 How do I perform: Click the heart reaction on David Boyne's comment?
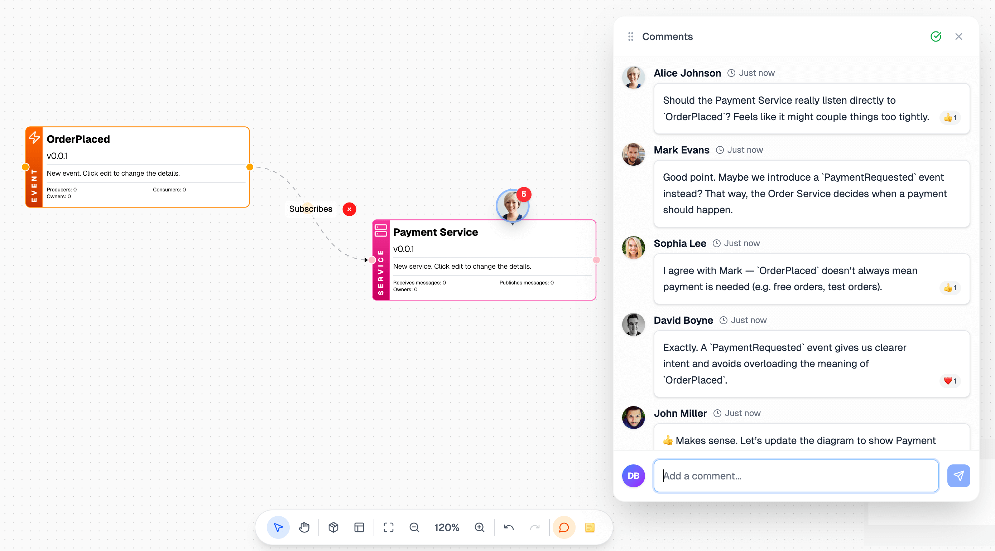(950, 381)
